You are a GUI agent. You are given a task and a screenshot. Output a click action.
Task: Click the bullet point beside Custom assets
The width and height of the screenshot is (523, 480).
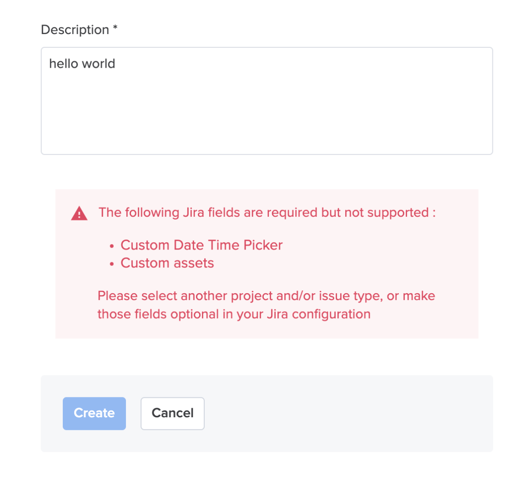click(x=112, y=263)
